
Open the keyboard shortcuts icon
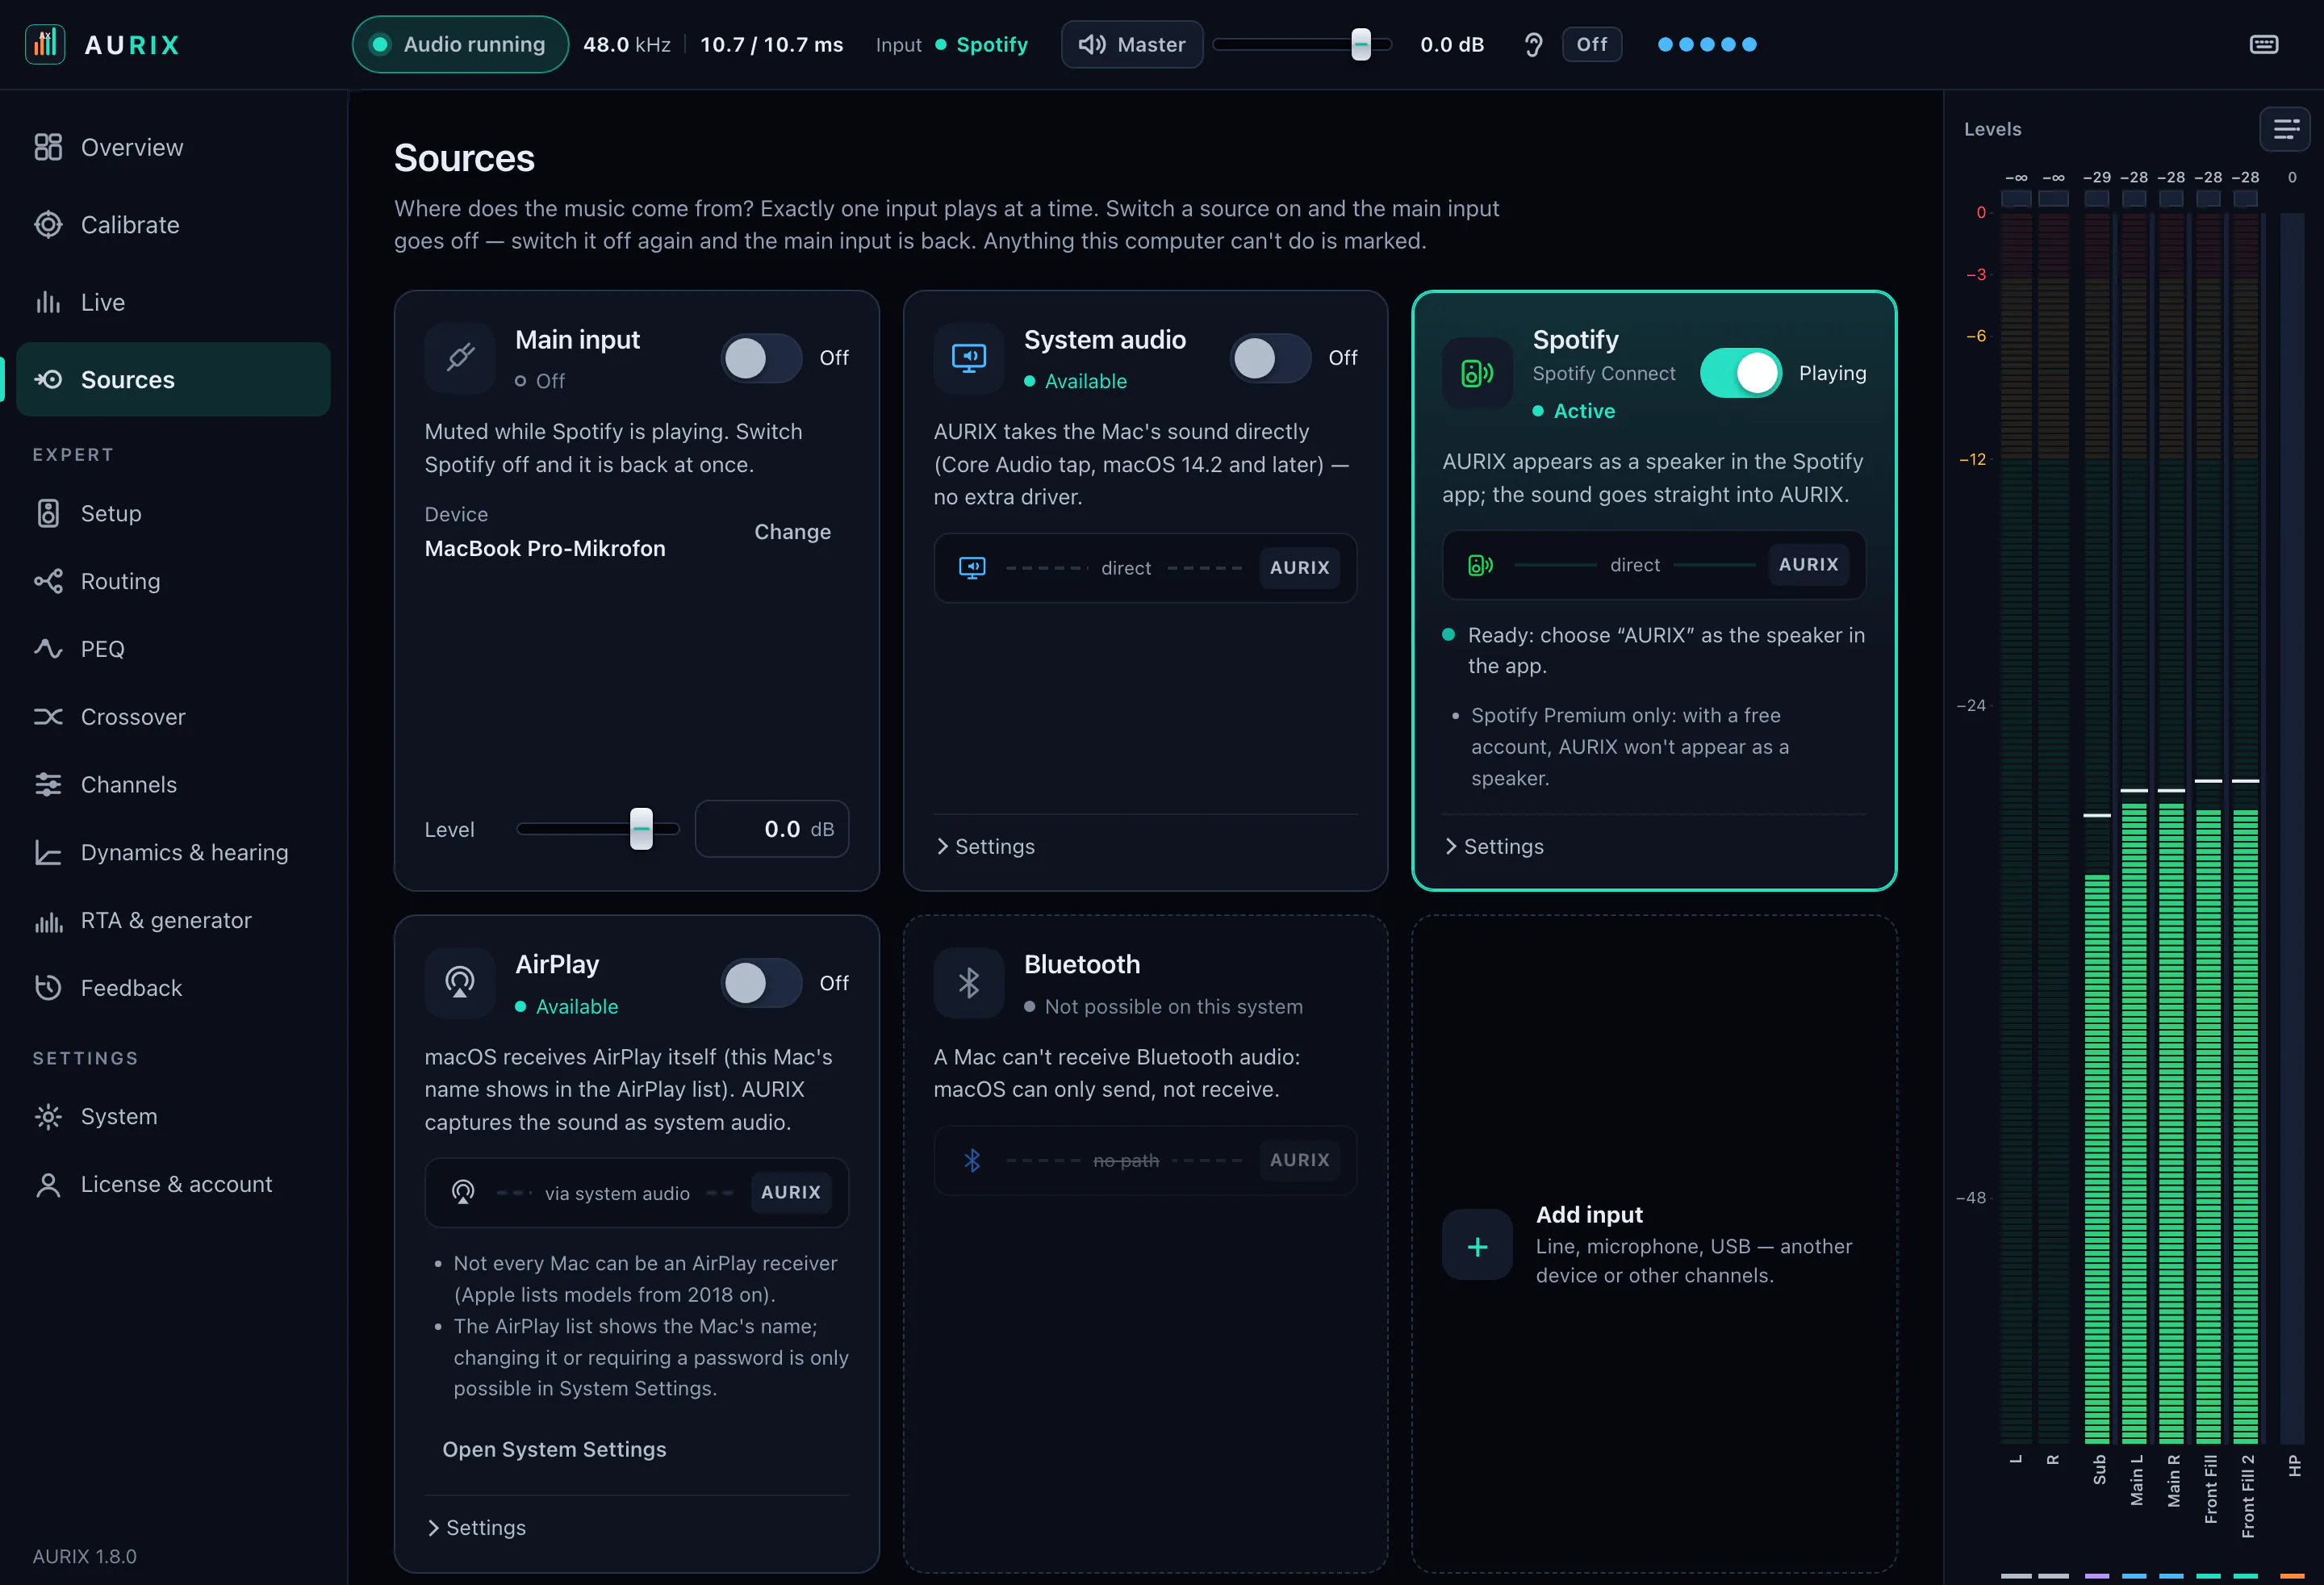[2264, 44]
